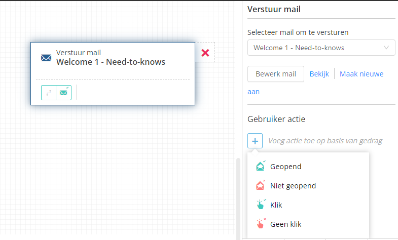Image resolution: width=398 pixels, height=240 pixels.
Task: Click the Gebruiker actie heading
Action: (x=276, y=119)
